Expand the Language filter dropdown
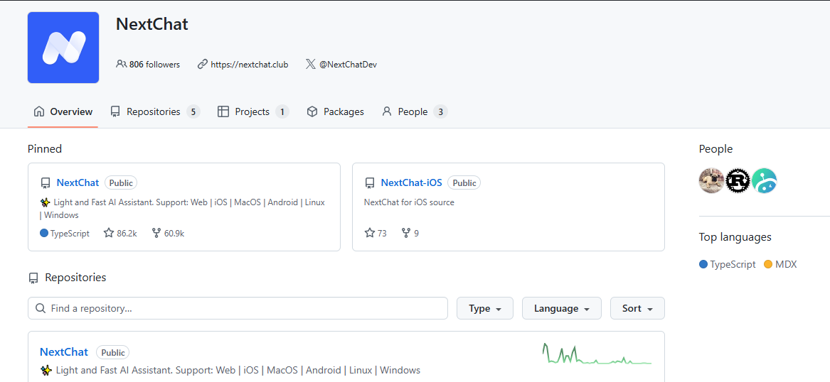The height and width of the screenshot is (382, 830). click(561, 308)
